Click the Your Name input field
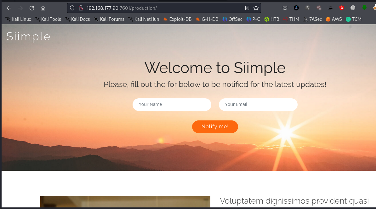The height and width of the screenshot is (209, 376). pos(172,104)
